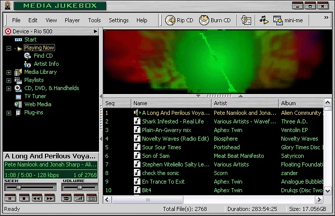Open the Tools menu
Screen dimensions: 335x216
[x=94, y=20]
